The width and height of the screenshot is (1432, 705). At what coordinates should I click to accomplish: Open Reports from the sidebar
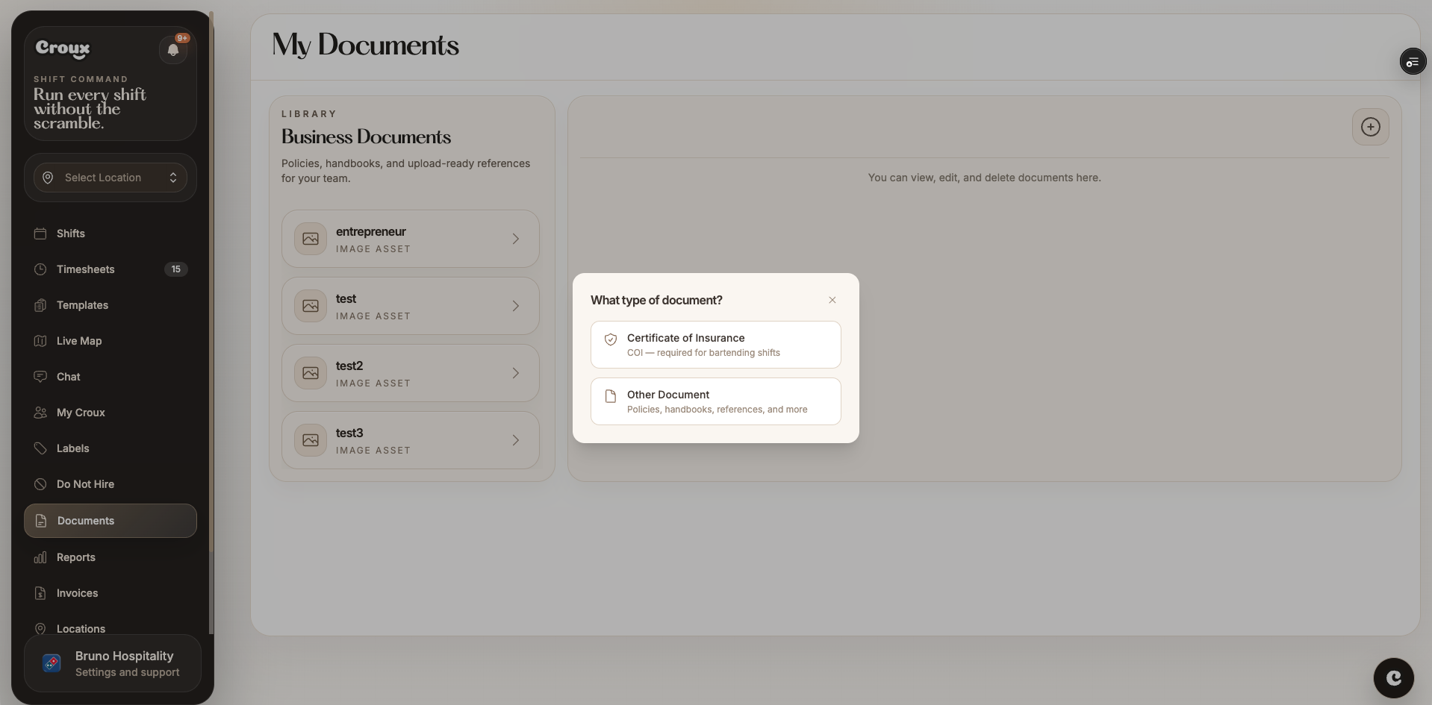click(110, 557)
